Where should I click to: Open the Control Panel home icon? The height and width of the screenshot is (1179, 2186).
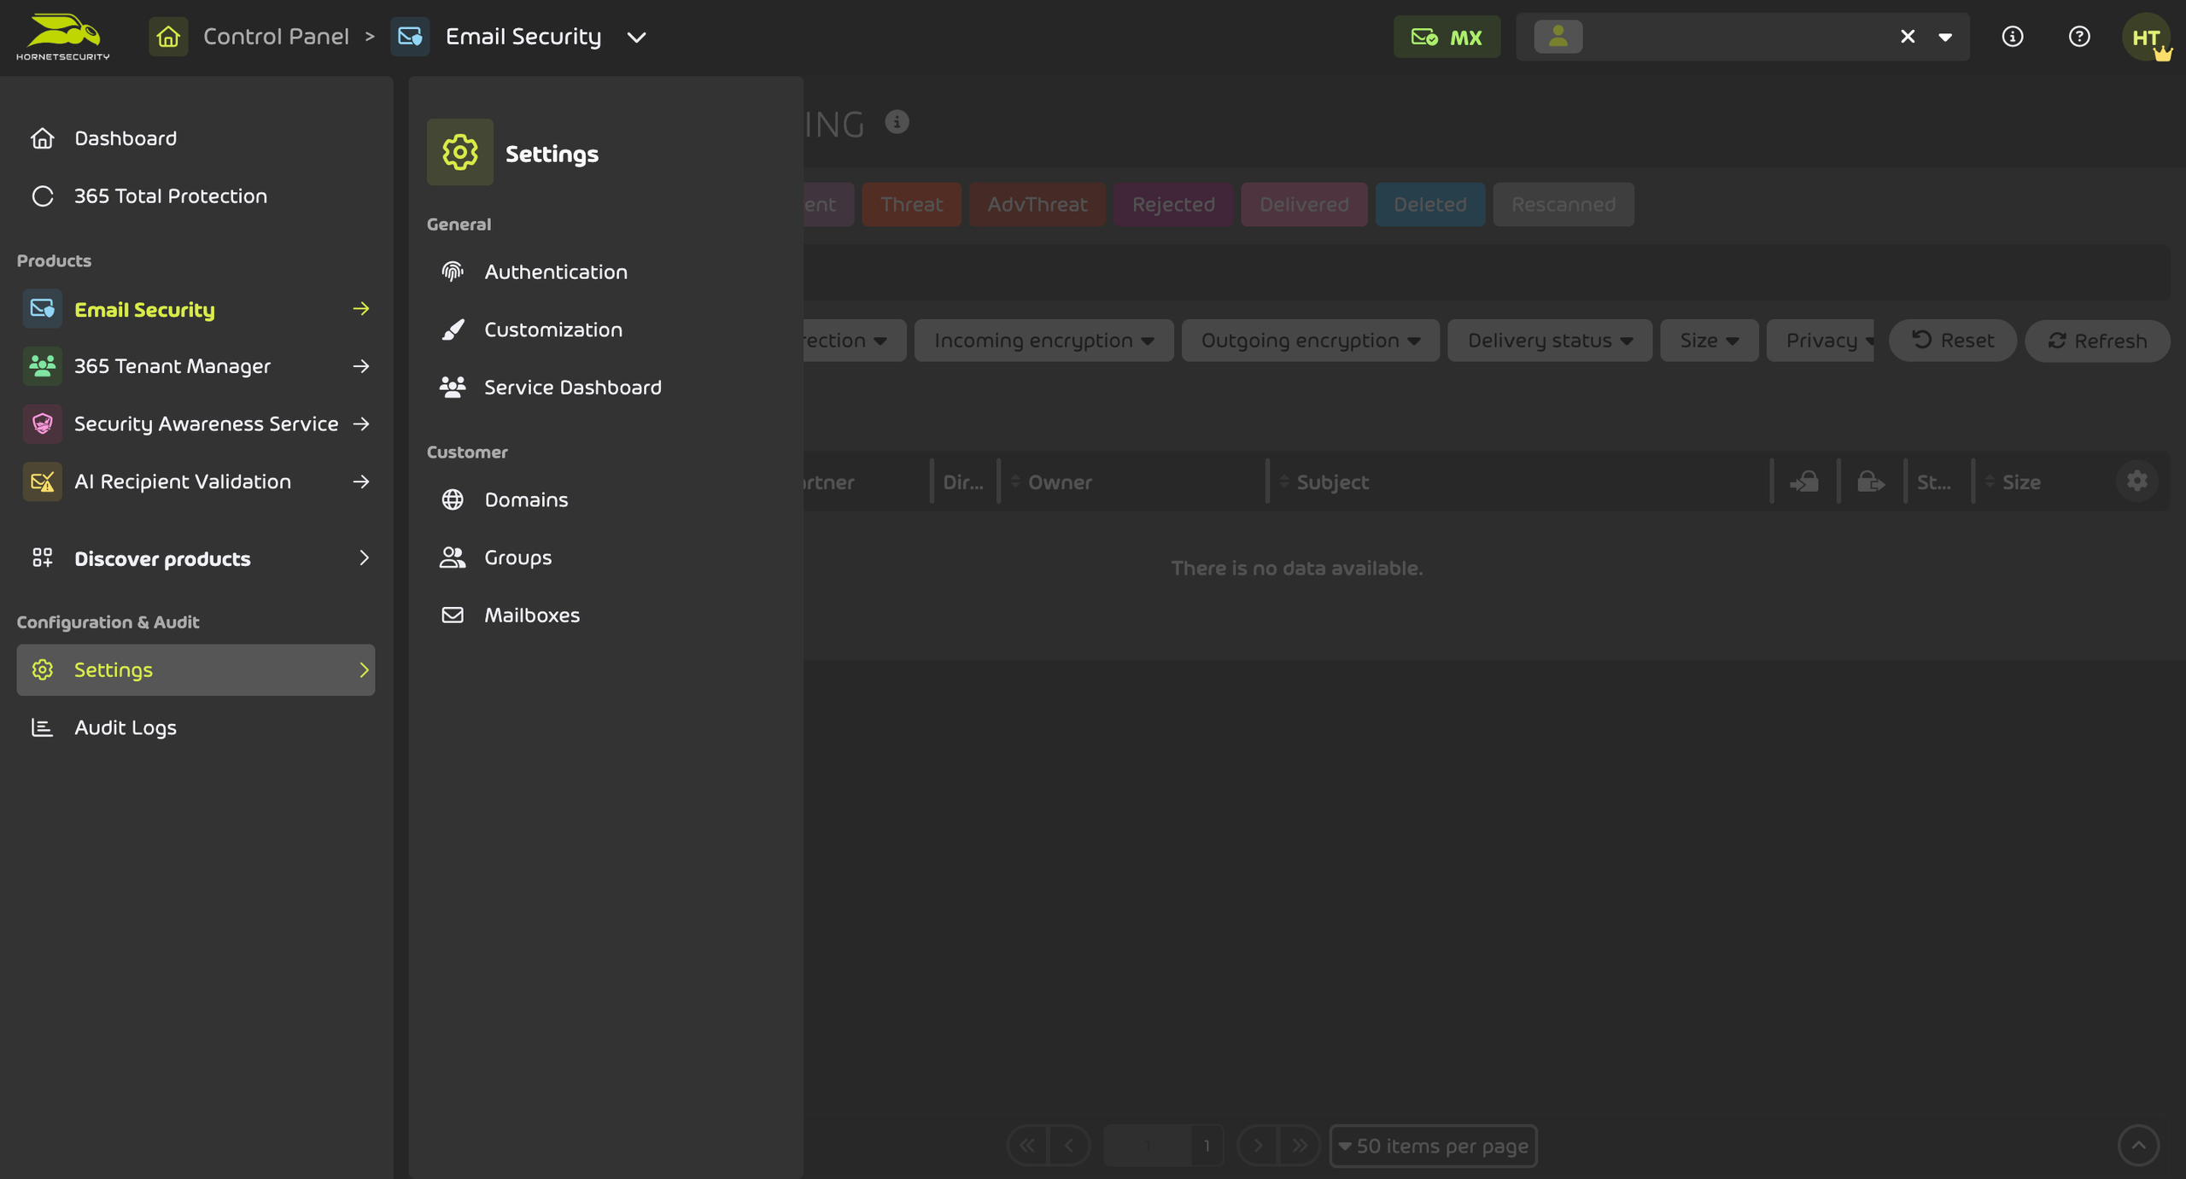[x=168, y=37]
